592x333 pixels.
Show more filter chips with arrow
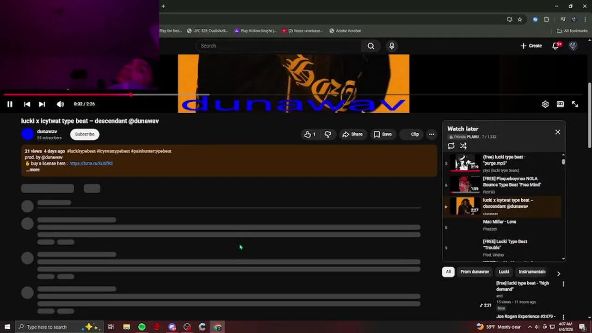click(558, 273)
